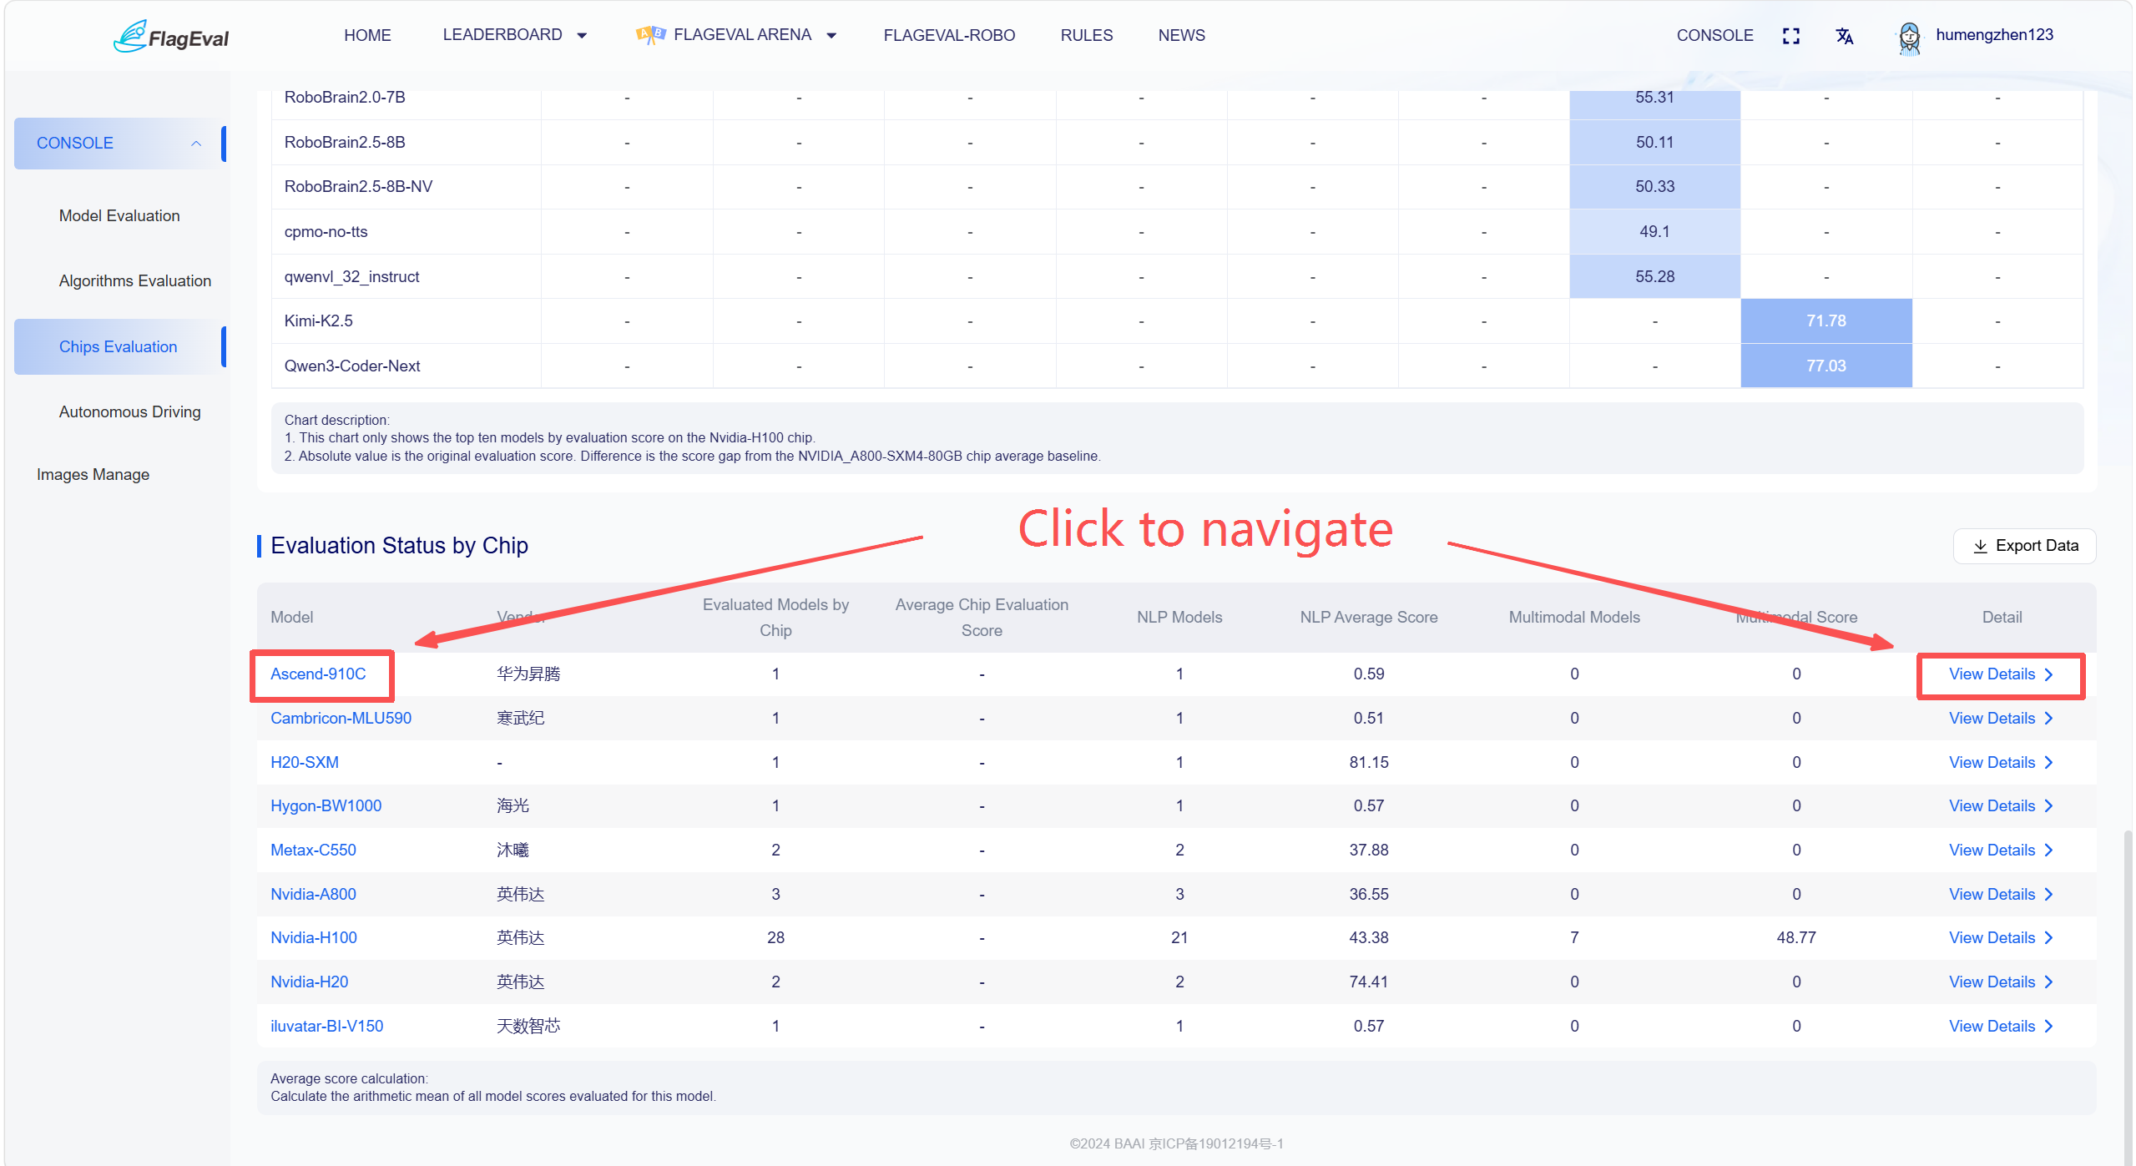Click View Details for Nvidia-H100
Screen dimensions: 2136x1166
point(2001,938)
